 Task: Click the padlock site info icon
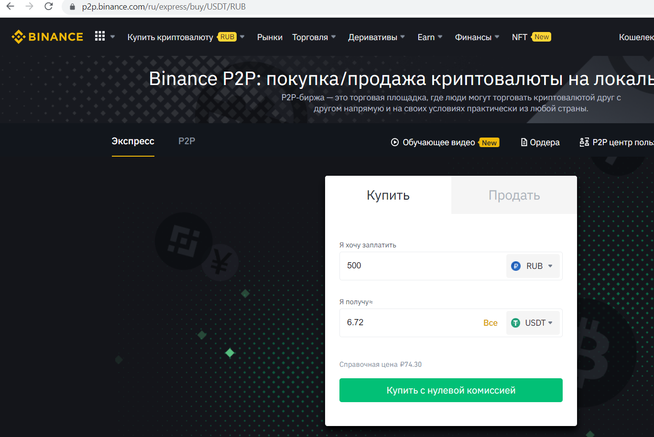click(73, 7)
